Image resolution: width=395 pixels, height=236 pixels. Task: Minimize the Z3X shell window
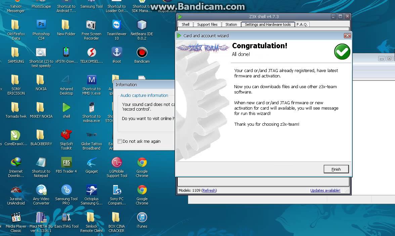[x=334, y=16]
